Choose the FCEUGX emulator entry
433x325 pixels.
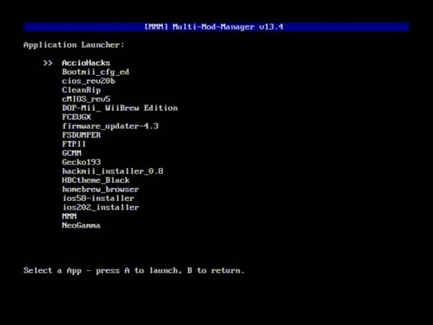tap(76, 117)
